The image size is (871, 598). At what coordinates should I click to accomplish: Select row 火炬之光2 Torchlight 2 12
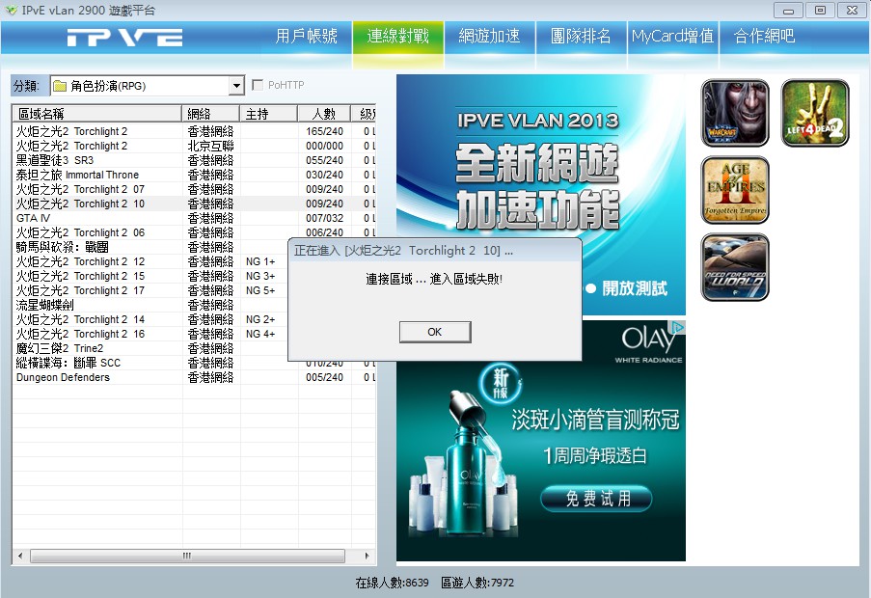tap(150, 261)
